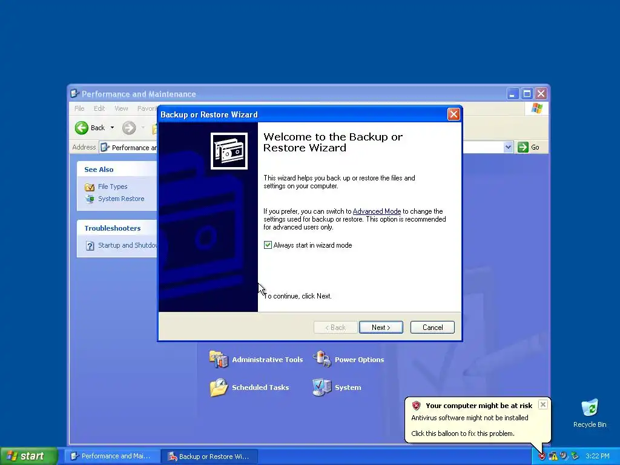Open System Restore in See Also

point(121,199)
